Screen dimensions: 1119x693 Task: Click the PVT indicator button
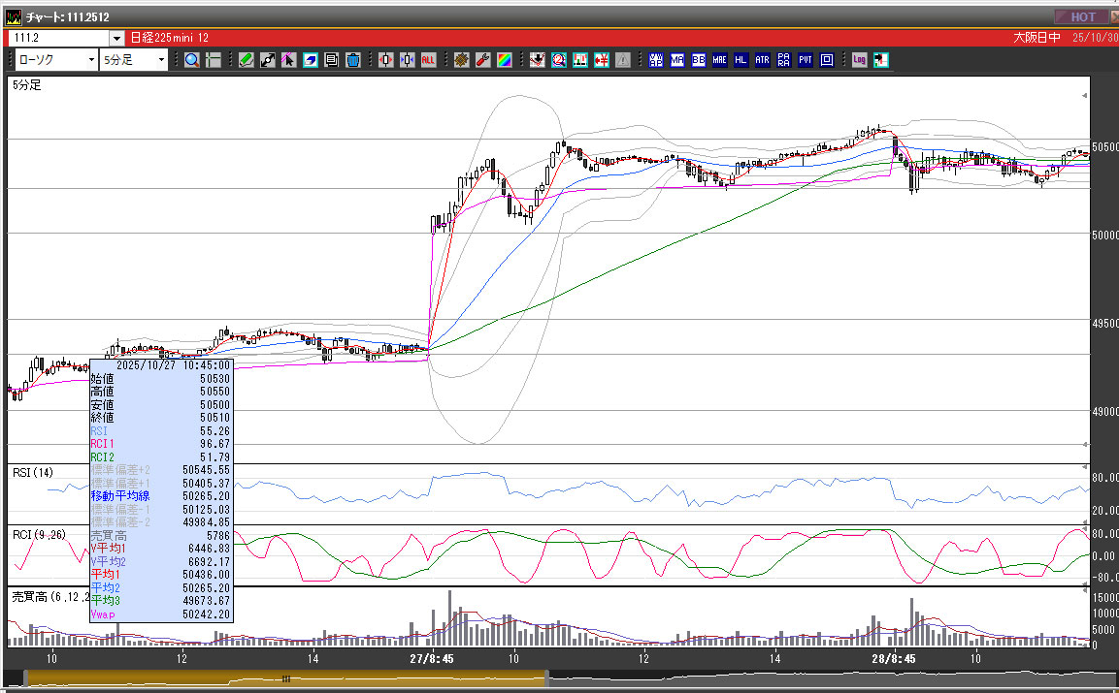pyautogui.click(x=806, y=60)
